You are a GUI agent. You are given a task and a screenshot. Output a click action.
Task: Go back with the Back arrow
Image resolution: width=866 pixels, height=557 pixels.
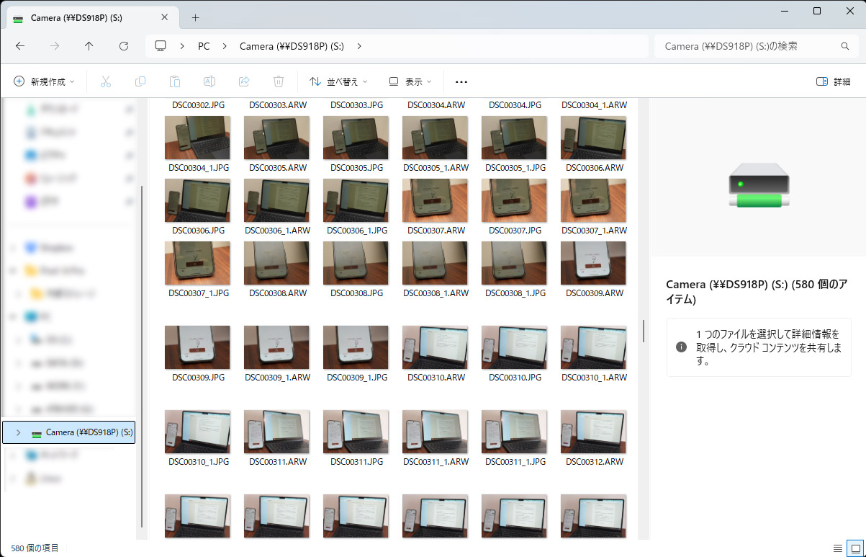(x=20, y=46)
